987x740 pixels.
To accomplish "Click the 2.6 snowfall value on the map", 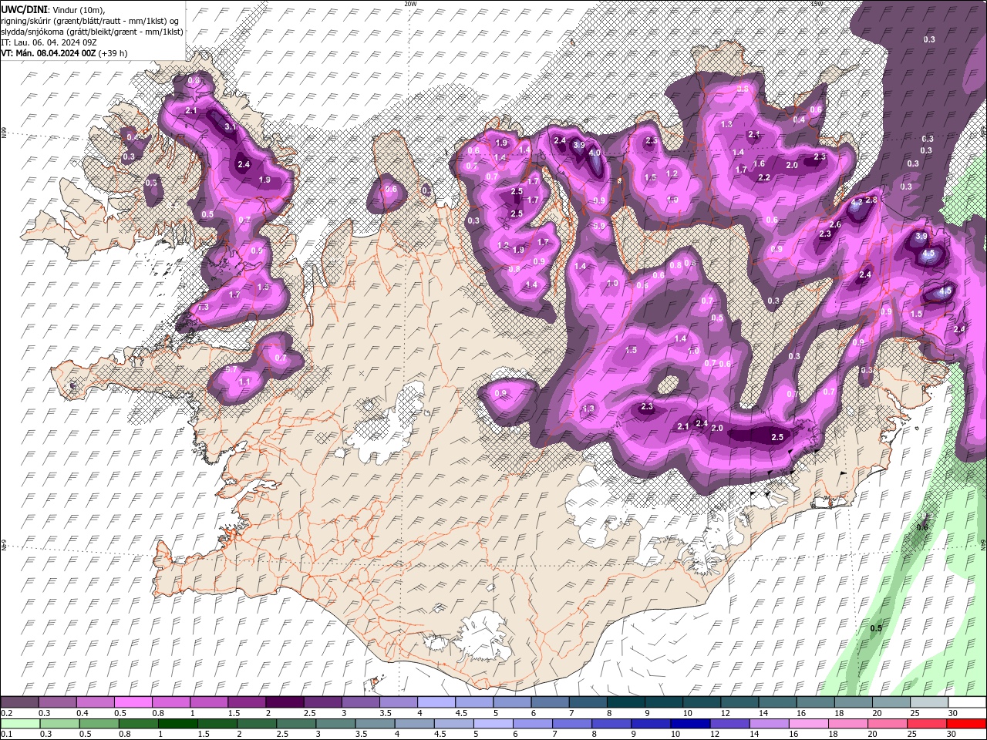I will [x=835, y=224].
